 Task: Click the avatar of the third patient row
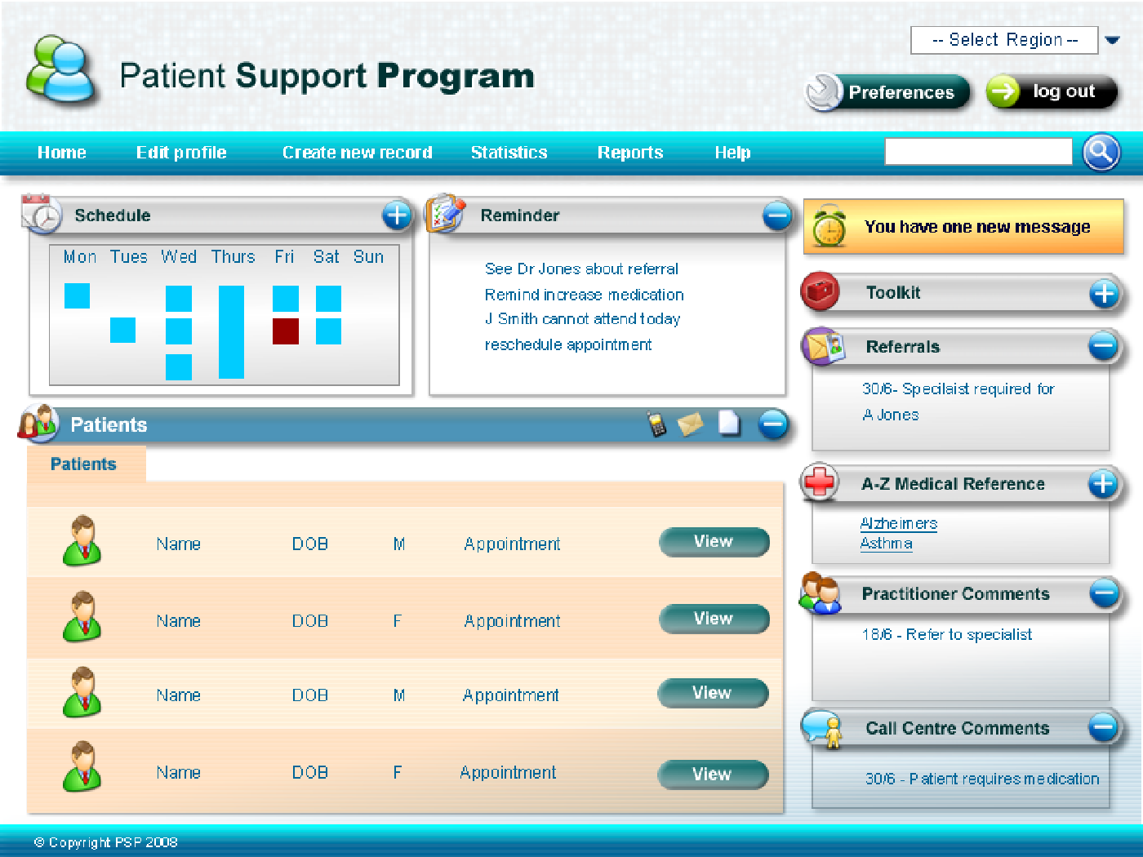82,692
